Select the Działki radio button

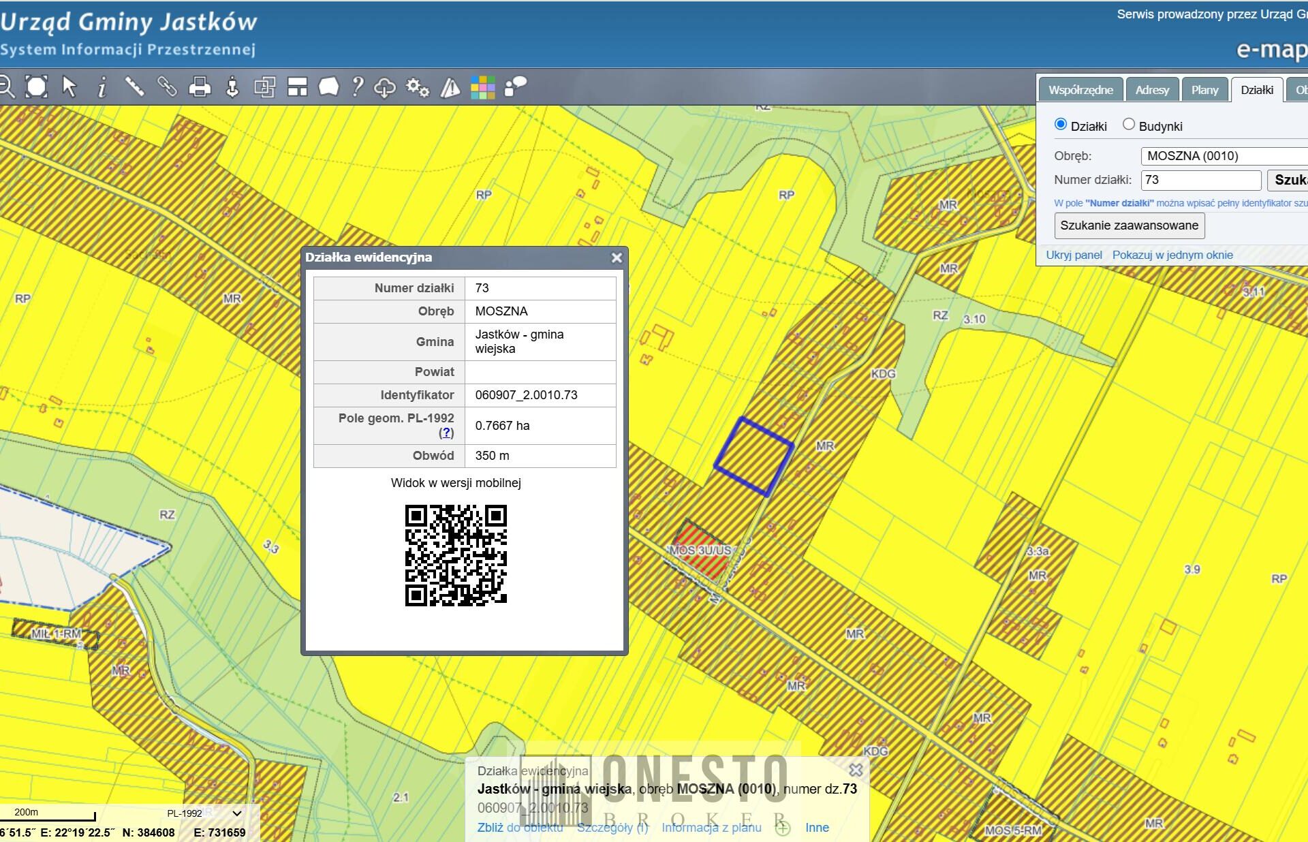tap(1060, 125)
